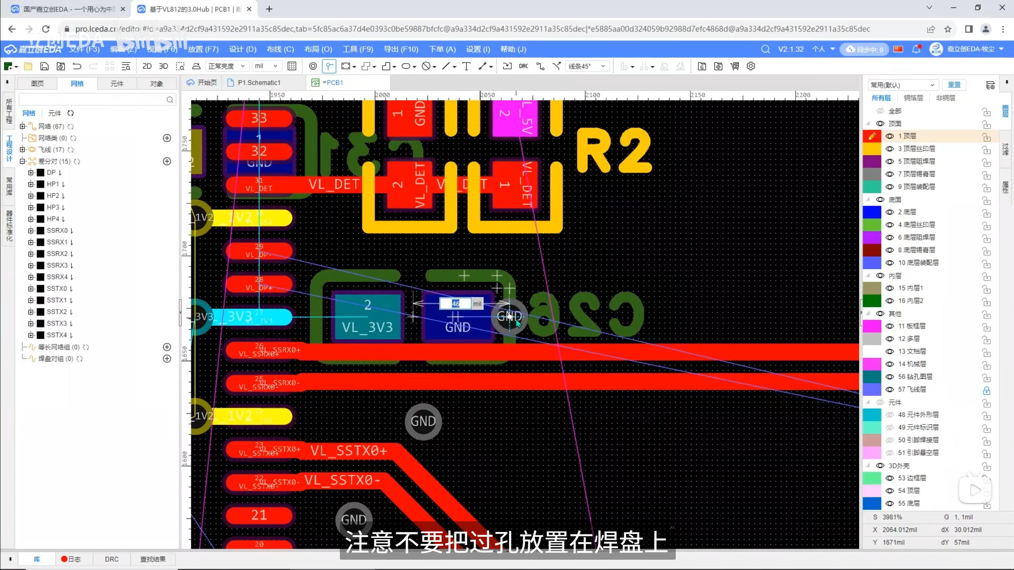Open the 线条45° routing angle dropdown

[587, 66]
